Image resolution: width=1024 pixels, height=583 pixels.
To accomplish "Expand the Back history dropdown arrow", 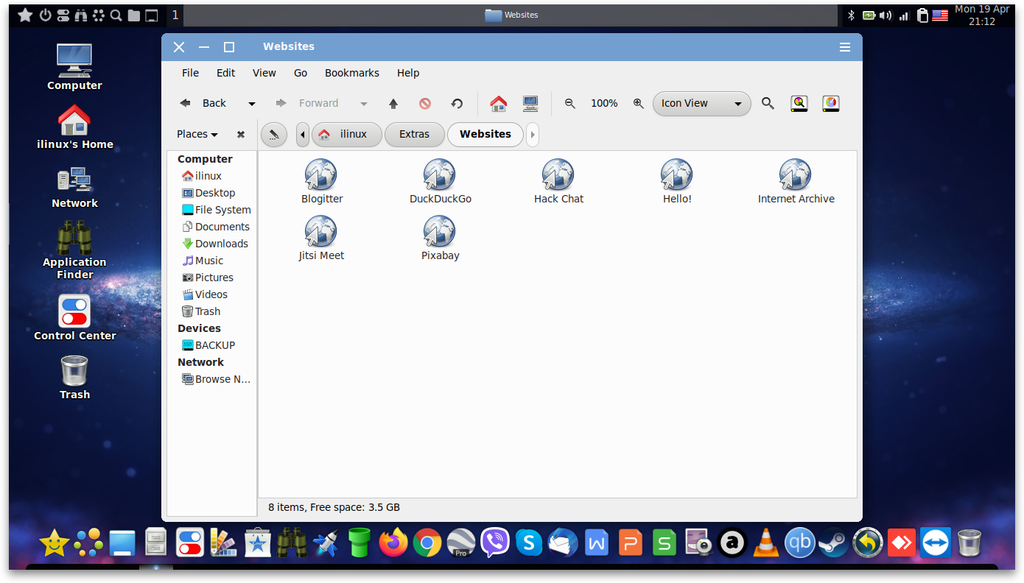I will [x=251, y=104].
